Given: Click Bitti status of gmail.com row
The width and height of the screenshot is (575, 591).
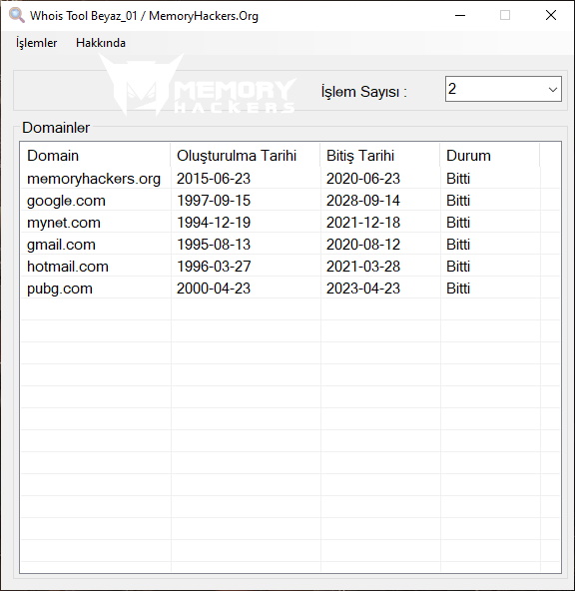Looking at the screenshot, I should [x=458, y=245].
